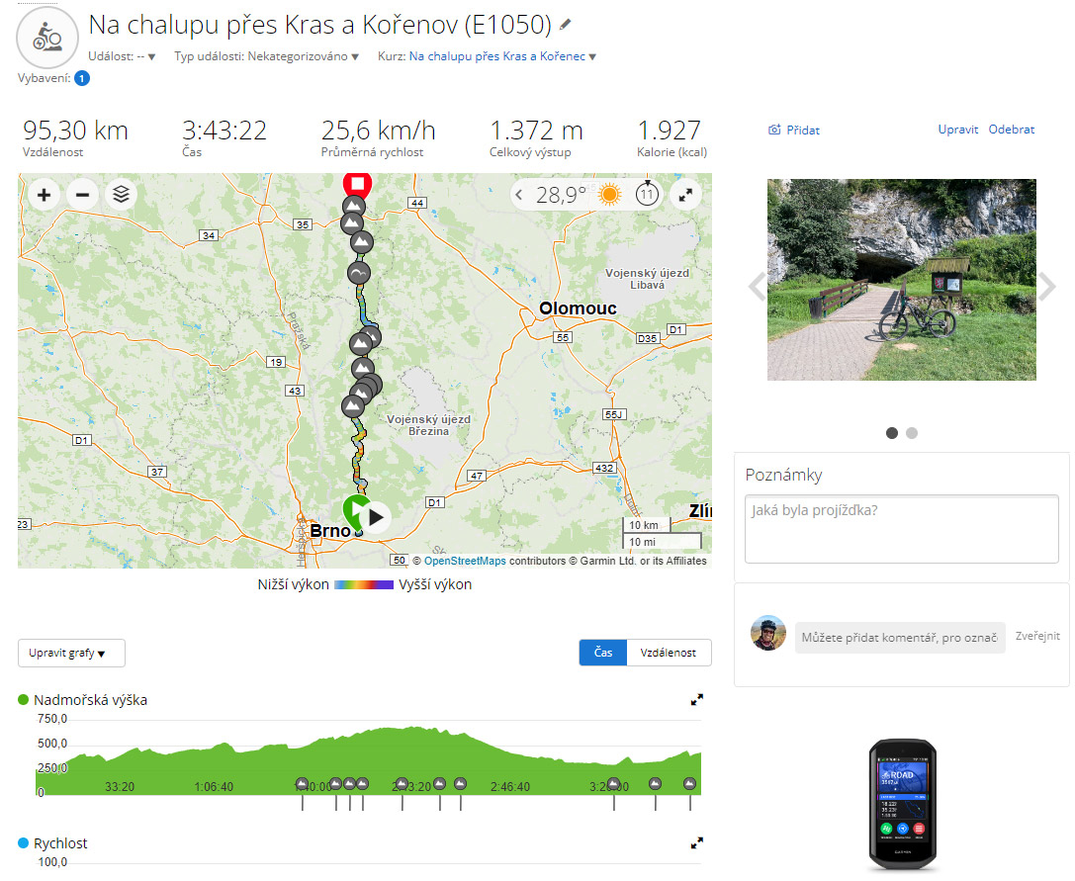Zoom out the map with minus button
This screenshot has height=881, width=1075.
(82, 196)
